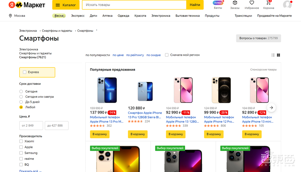Click the Яндекс Маркет logo
Image resolution: width=301 pixels, height=172 pixels.
click(x=27, y=5)
